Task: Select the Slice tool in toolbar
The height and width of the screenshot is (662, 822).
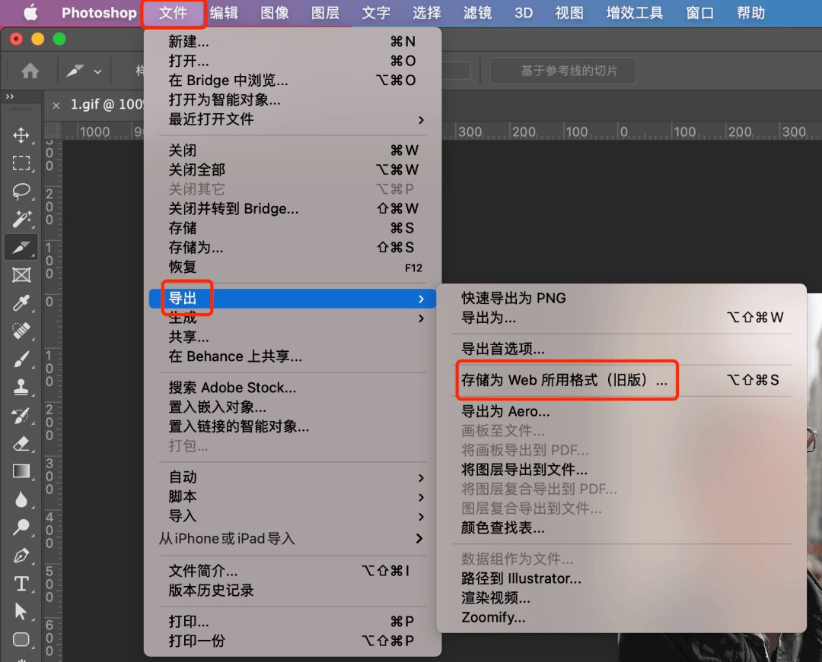Action: [x=21, y=247]
